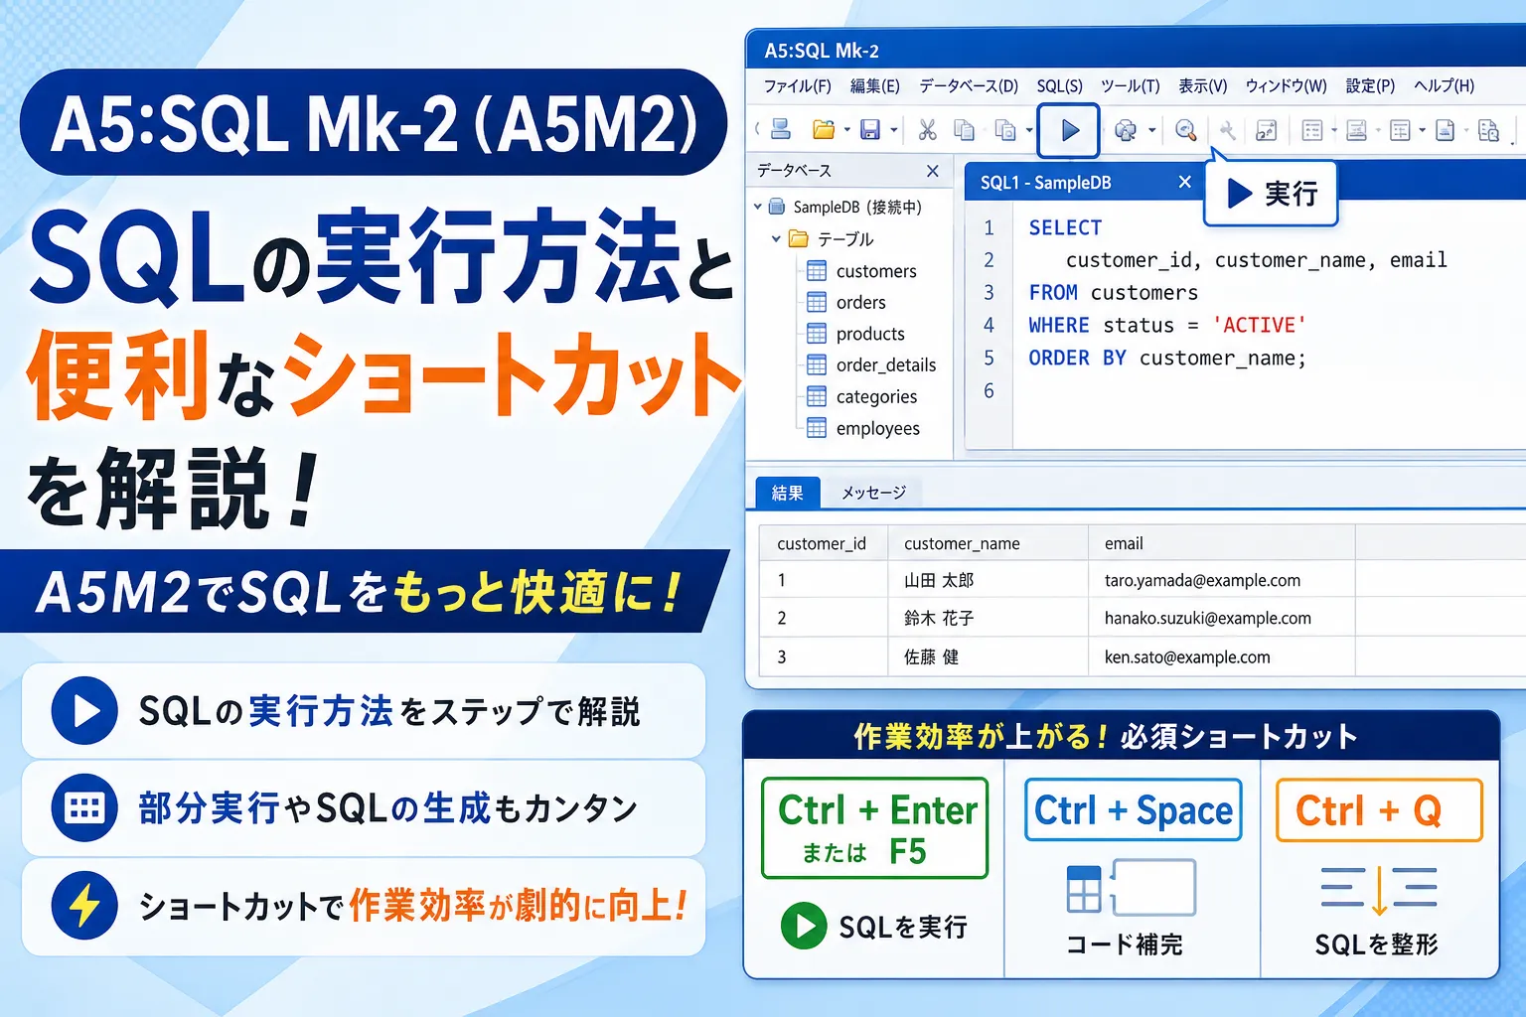Select the orders table in tree

click(x=845, y=302)
